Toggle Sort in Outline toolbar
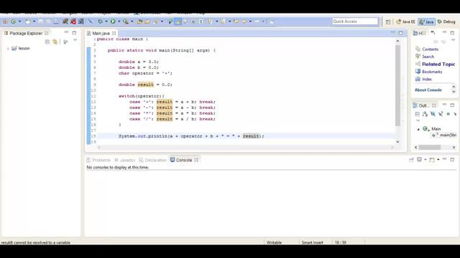Image resolution: width=460 pixels, height=258 pixels. pos(425,114)
